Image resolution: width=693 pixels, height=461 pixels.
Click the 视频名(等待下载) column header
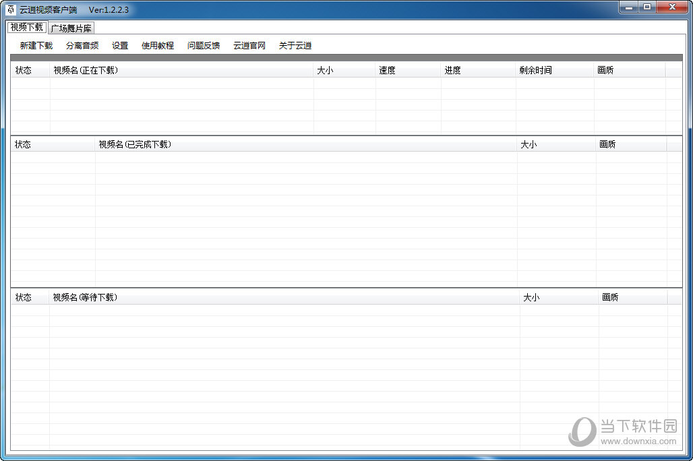click(x=284, y=297)
